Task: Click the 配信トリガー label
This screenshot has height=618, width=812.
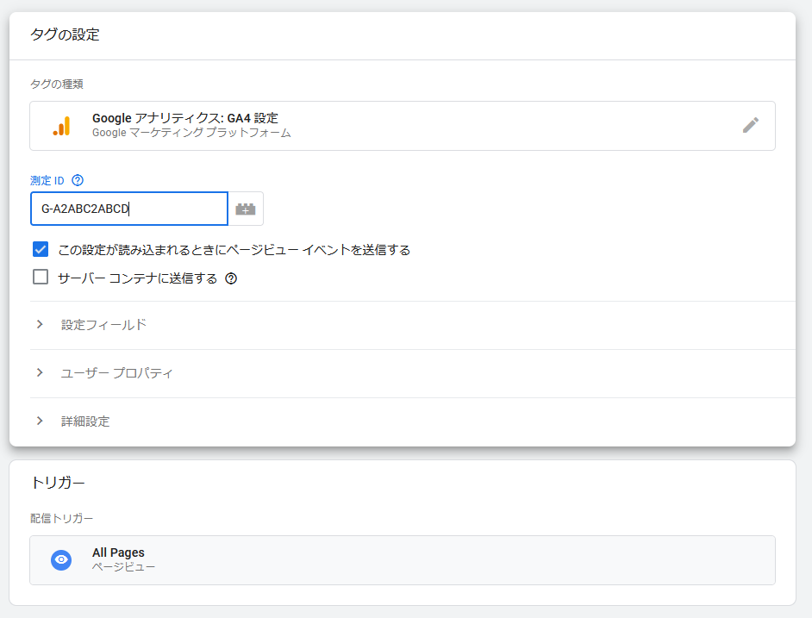Action: (61, 519)
